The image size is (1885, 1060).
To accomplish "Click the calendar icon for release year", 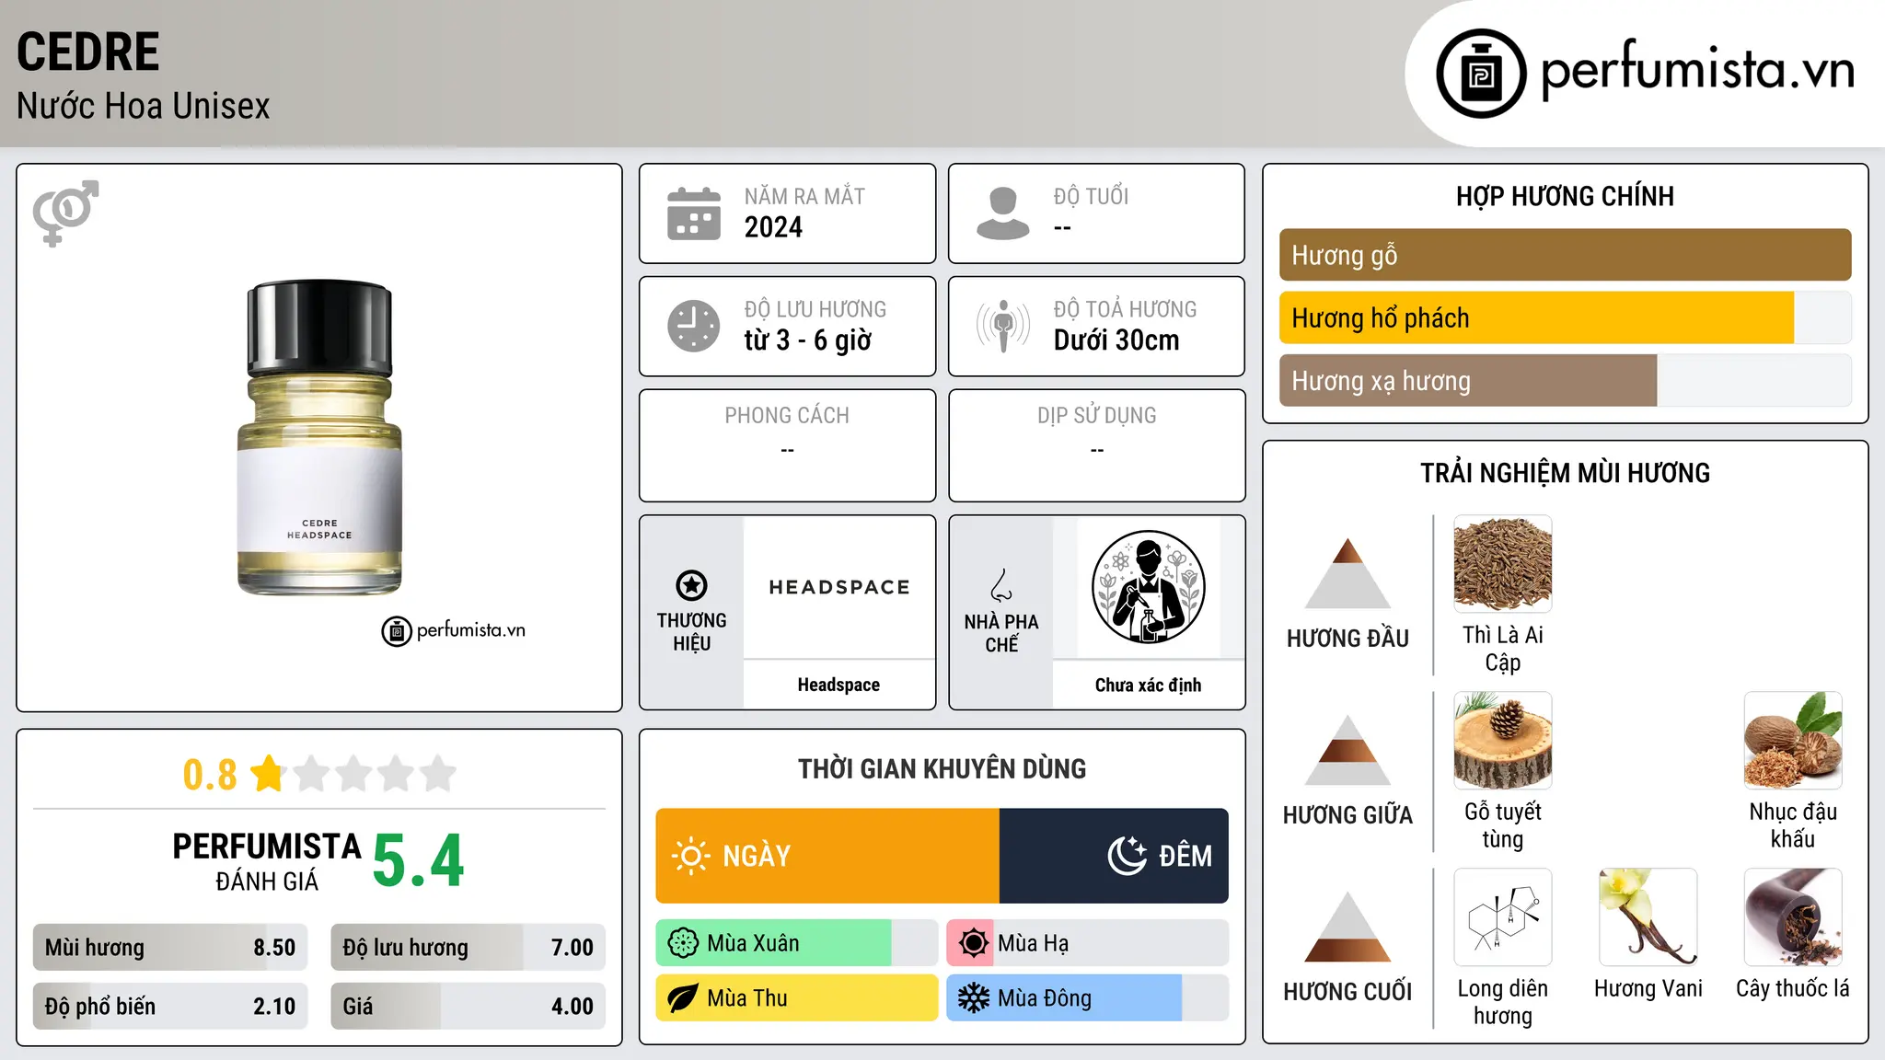I will (694, 213).
